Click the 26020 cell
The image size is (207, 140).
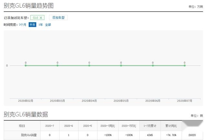coord(192,135)
